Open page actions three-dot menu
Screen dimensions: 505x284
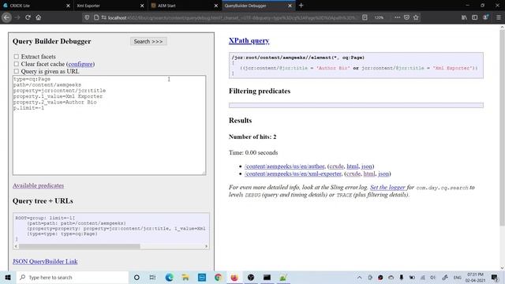pyautogui.click(x=397, y=17)
